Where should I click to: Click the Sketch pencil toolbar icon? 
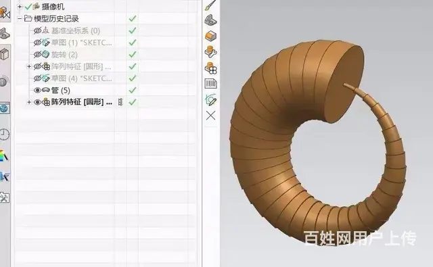(x=210, y=99)
